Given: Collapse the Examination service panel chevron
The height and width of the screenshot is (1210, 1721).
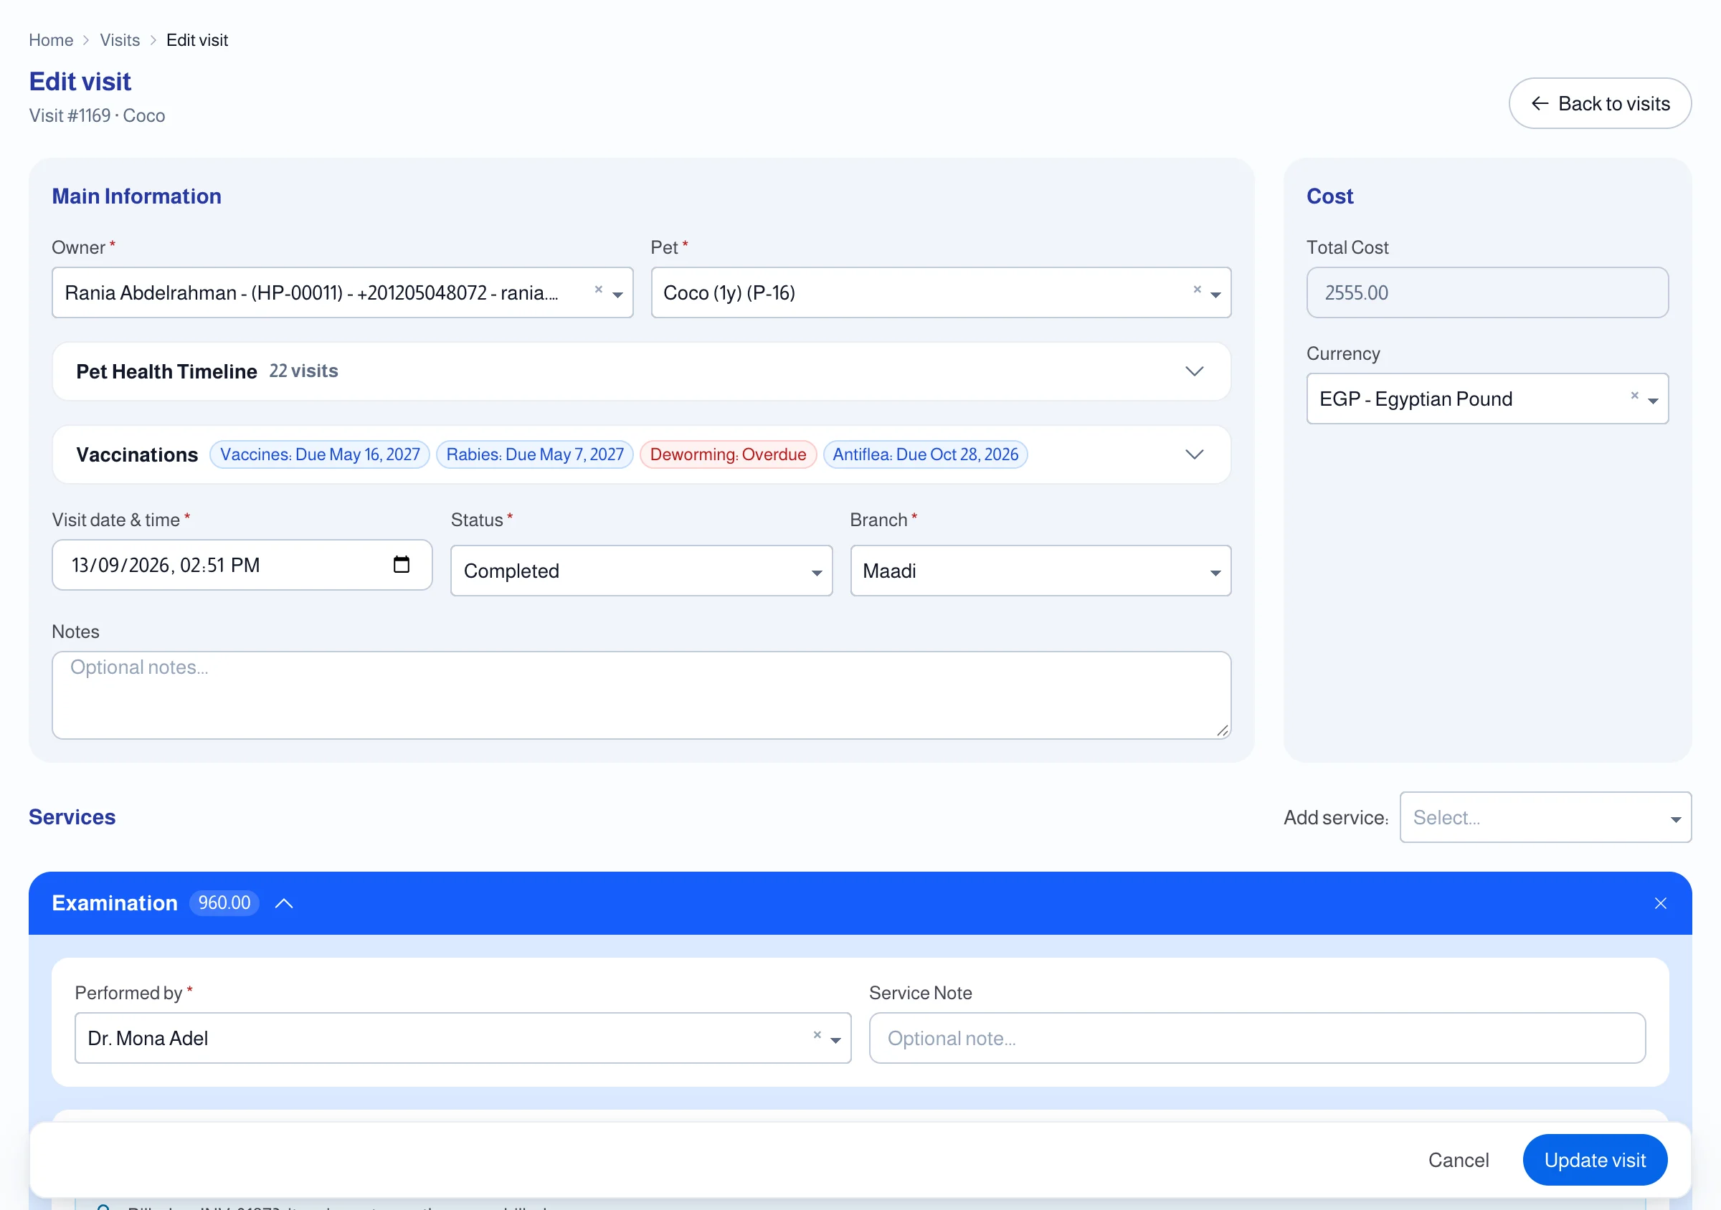Looking at the screenshot, I should [284, 902].
